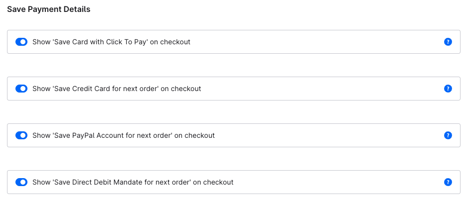Select 'Save Direct Debit Mandate' label text
468x201 pixels.
click(x=133, y=182)
